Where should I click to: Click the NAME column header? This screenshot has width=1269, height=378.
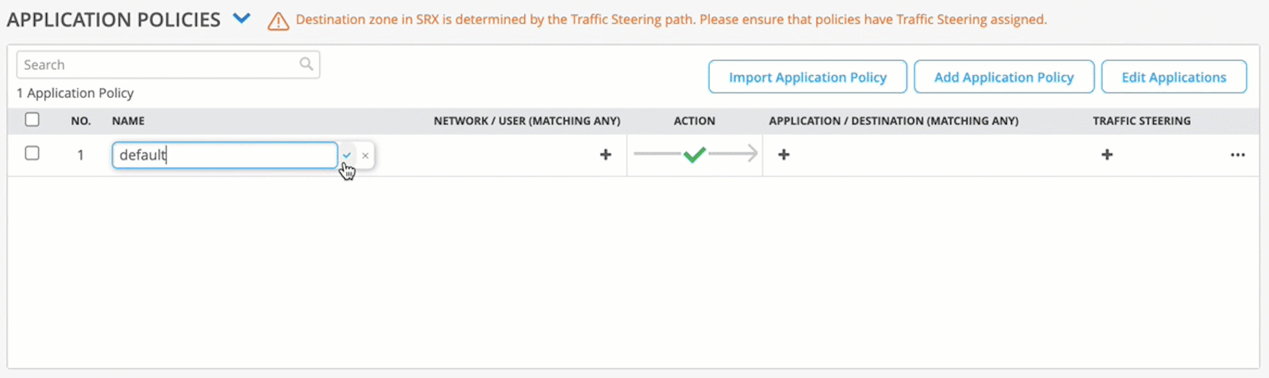[x=128, y=121]
